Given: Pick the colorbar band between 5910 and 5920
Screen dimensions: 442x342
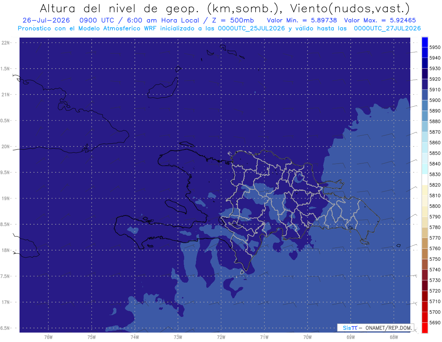Looking at the screenshot, I should click(x=425, y=84).
